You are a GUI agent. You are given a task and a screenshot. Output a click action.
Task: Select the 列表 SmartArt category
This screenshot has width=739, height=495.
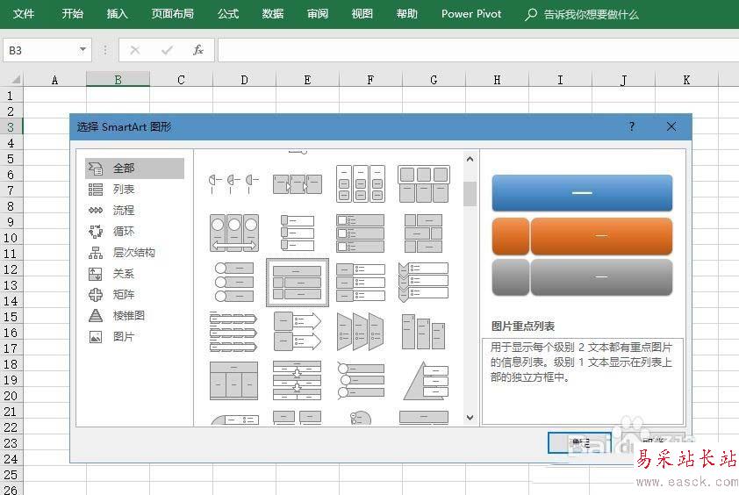pos(134,190)
